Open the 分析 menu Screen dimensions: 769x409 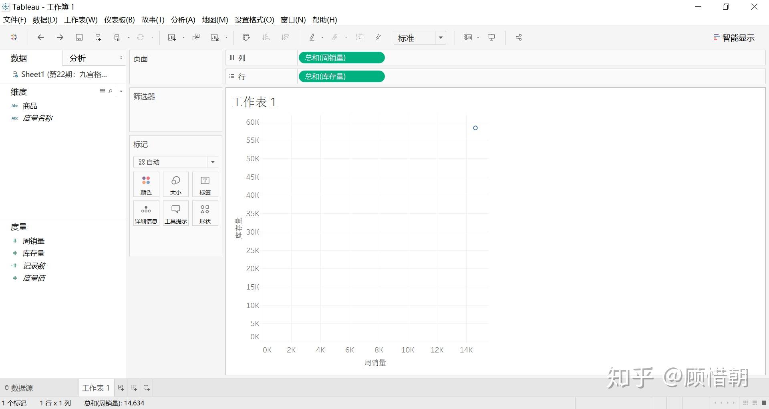point(183,20)
